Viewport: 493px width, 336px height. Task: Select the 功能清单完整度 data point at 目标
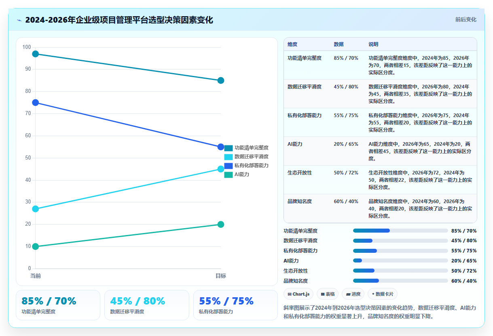(221, 80)
